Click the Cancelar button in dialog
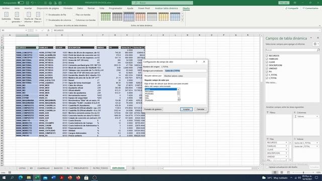The width and height of the screenshot is (322, 181). tap(200, 110)
